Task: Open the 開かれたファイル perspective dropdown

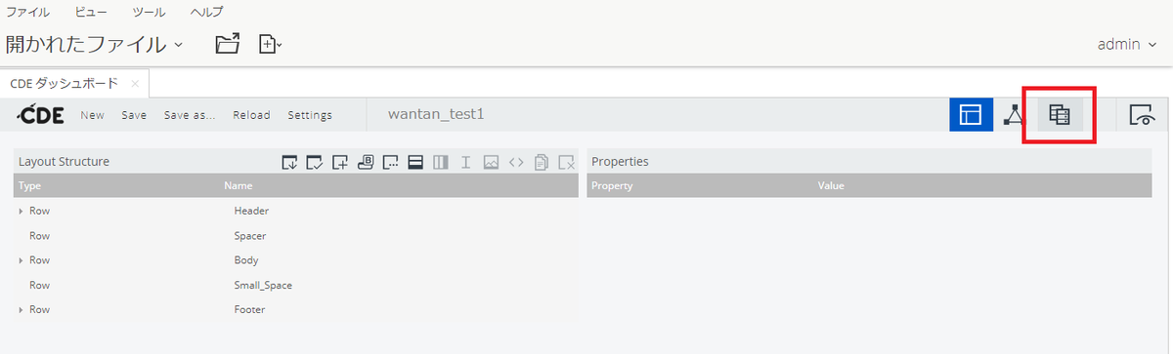Action: [x=94, y=44]
